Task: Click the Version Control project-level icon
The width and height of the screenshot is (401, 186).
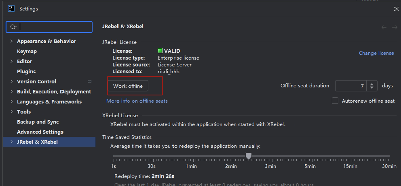Action: [x=89, y=82]
